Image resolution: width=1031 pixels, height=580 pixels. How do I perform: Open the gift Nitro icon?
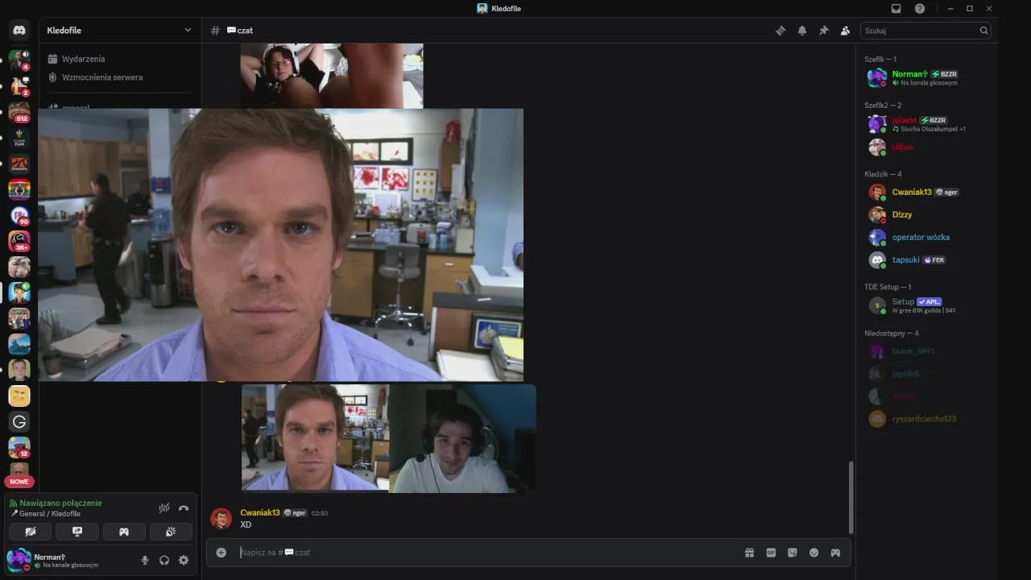(749, 553)
